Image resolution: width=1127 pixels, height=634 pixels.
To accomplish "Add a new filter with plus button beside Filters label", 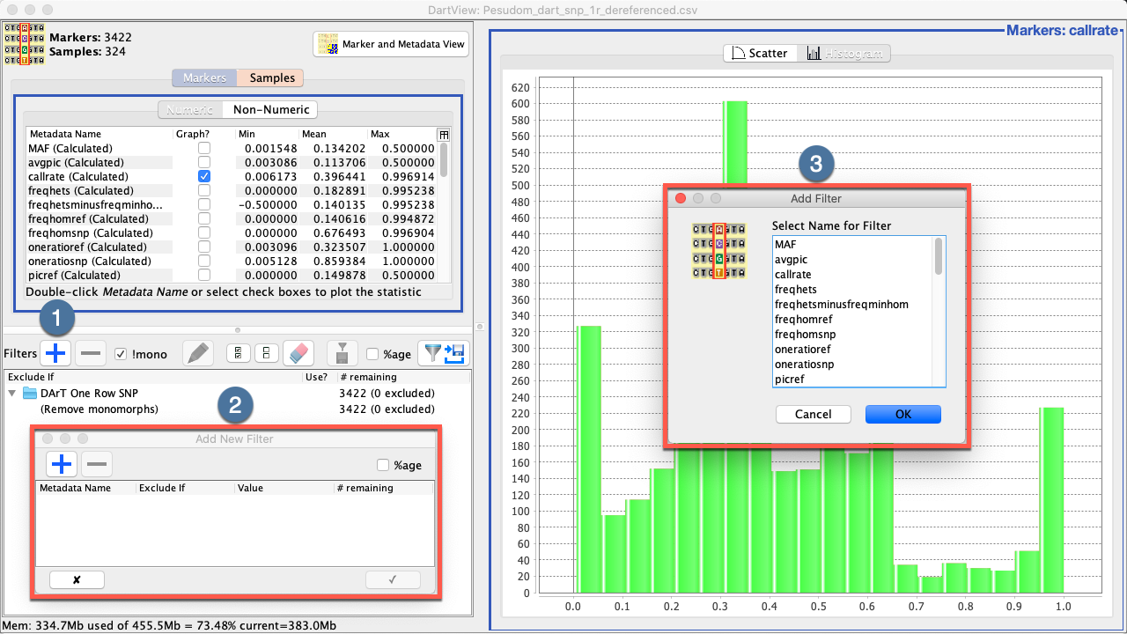I will point(55,354).
